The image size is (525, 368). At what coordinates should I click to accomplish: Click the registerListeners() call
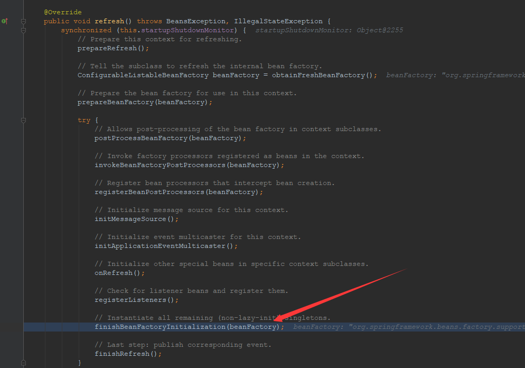click(136, 300)
